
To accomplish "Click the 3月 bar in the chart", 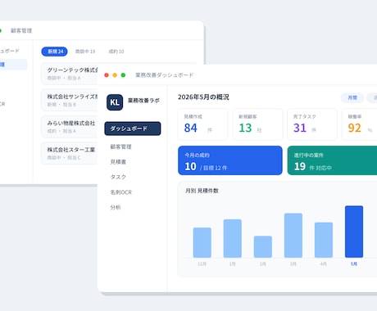I will [293, 236].
